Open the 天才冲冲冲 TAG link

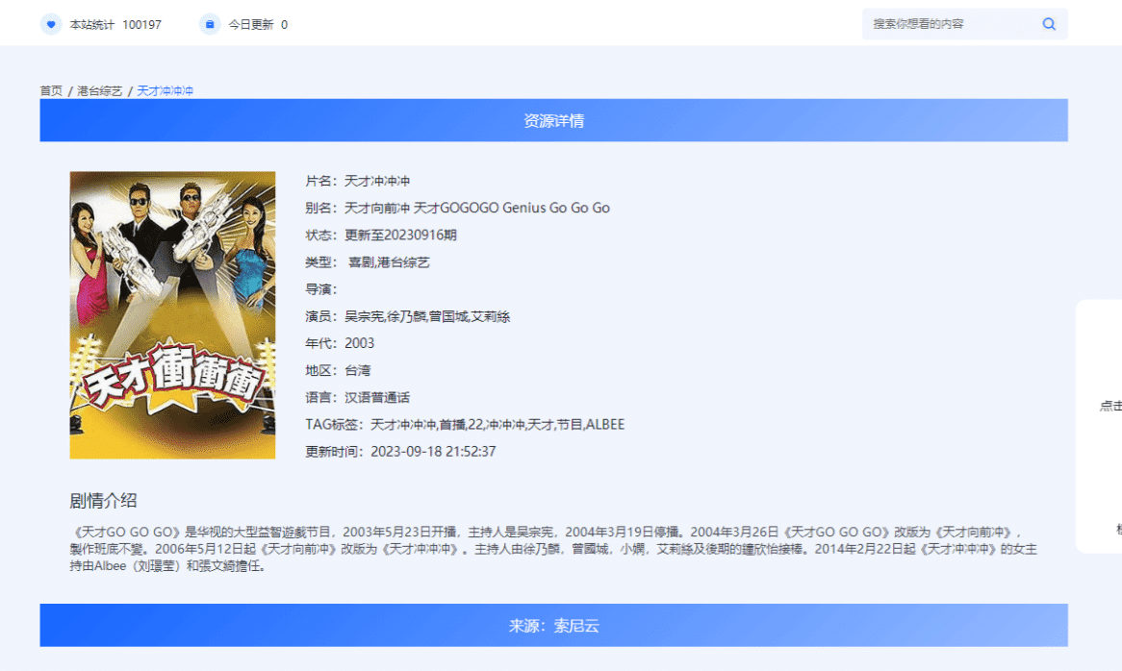point(404,424)
